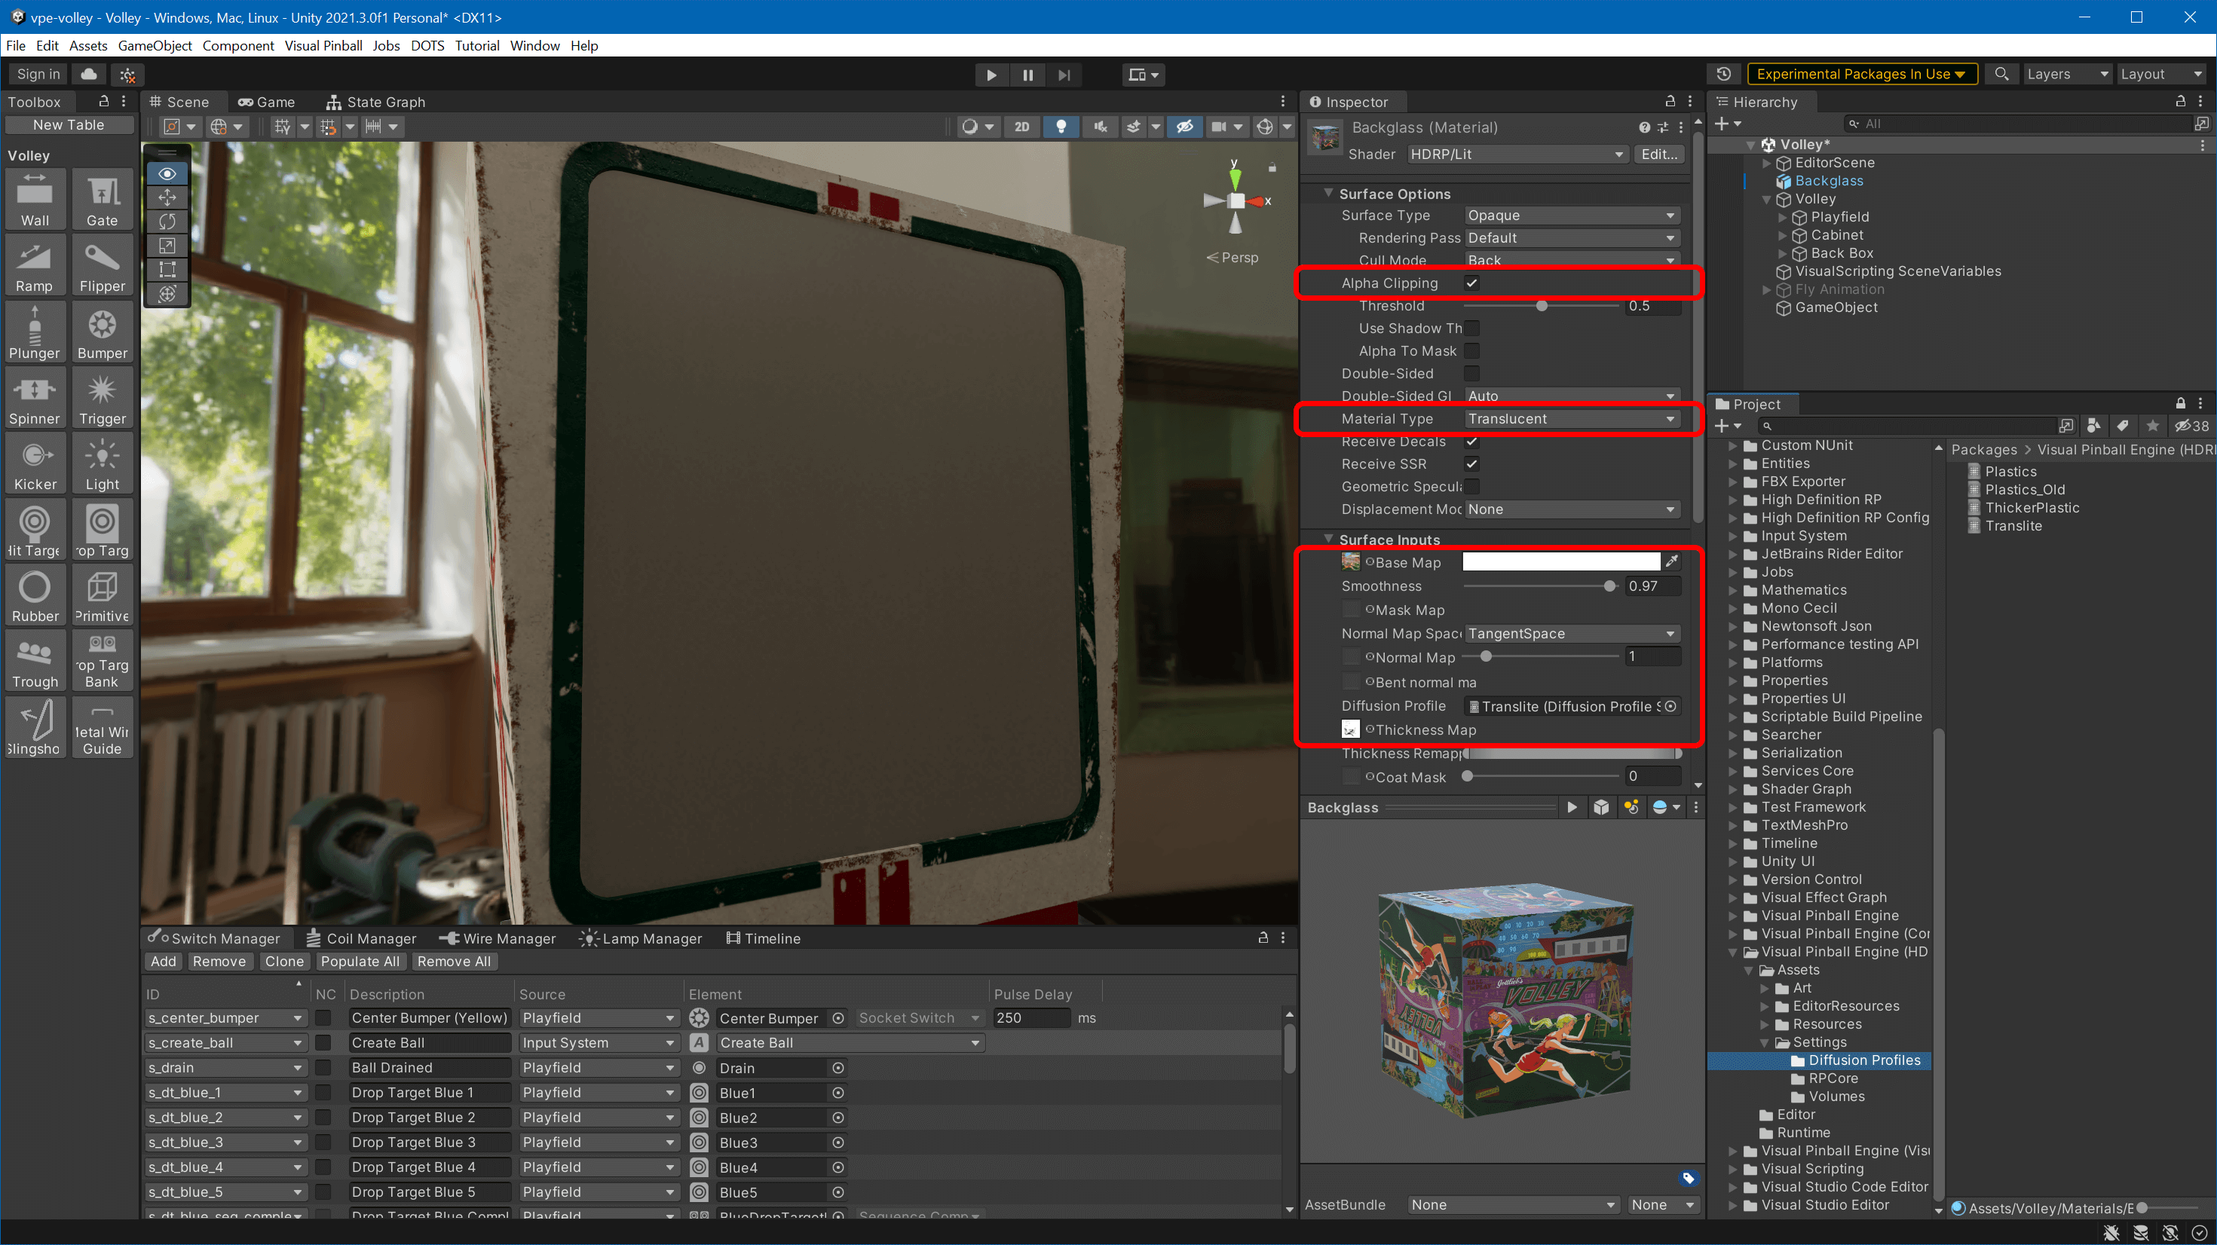Lock the Inspector panel
The image size is (2217, 1245).
pyautogui.click(x=1670, y=102)
